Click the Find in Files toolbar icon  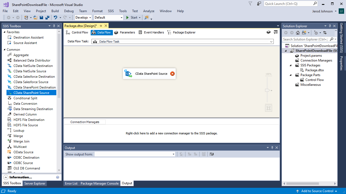tap(146, 18)
